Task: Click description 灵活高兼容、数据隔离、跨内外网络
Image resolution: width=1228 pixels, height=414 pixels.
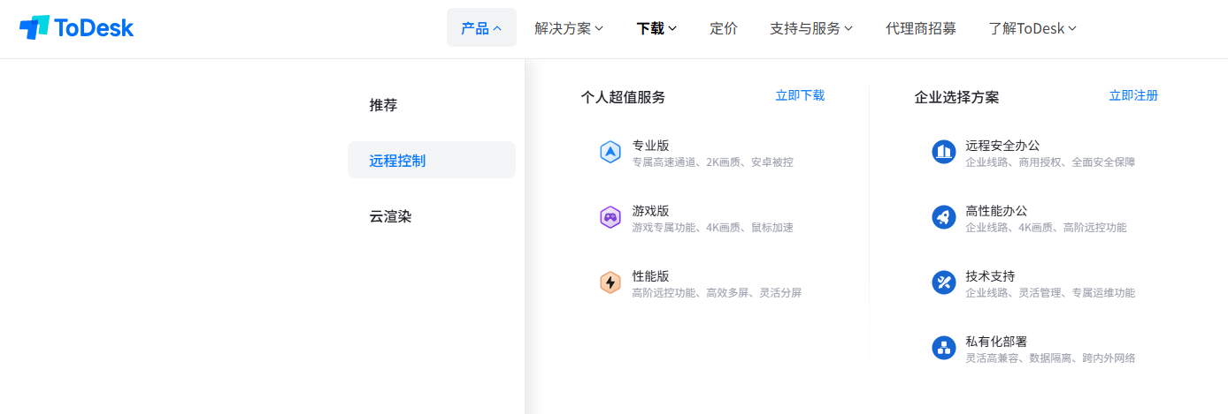Action: [x=1050, y=358]
